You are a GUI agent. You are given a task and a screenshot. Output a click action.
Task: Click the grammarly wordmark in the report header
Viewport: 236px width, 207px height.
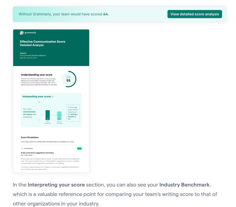point(30,33)
